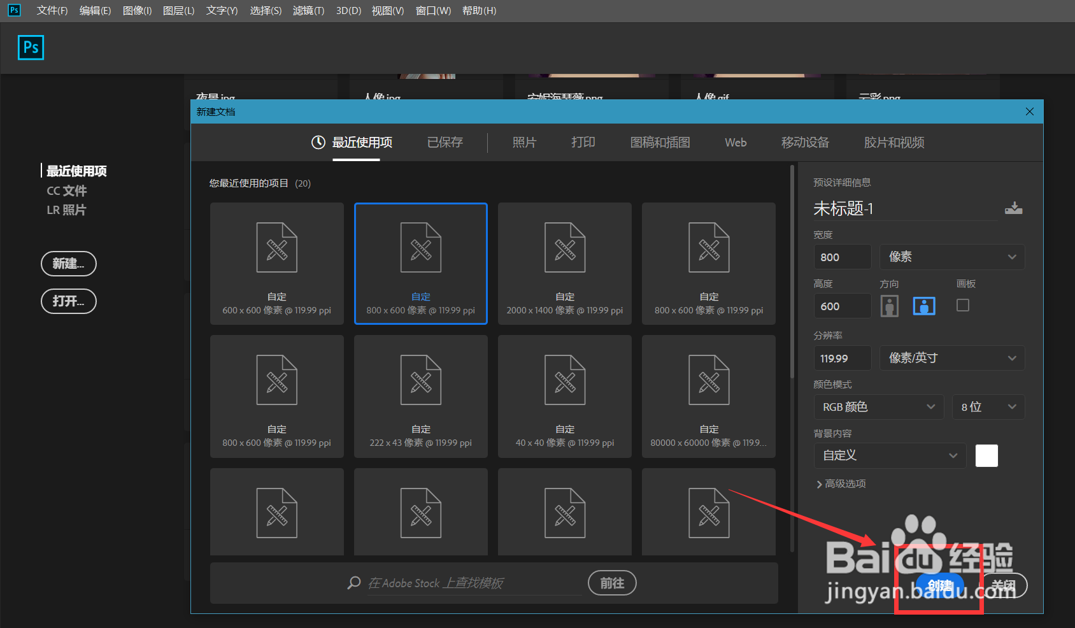Open the 8 位 bit depth dropdown
Viewport: 1075px width, 628px height.
988,407
